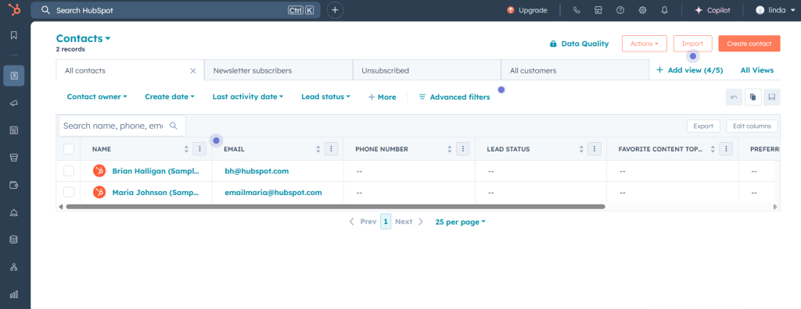Open the Create date filter dropdown

(170, 97)
